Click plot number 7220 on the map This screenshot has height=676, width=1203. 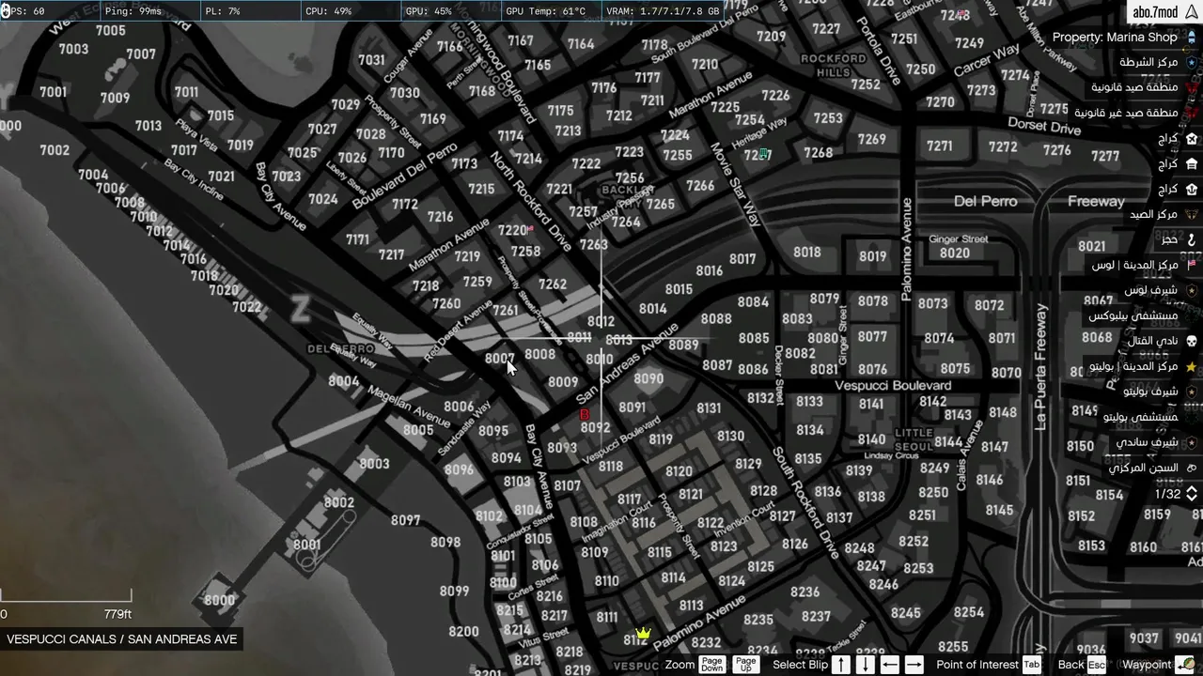[x=512, y=230]
